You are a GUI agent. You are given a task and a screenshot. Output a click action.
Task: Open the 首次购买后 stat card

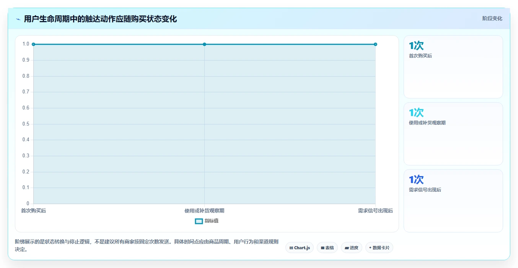[453, 67]
